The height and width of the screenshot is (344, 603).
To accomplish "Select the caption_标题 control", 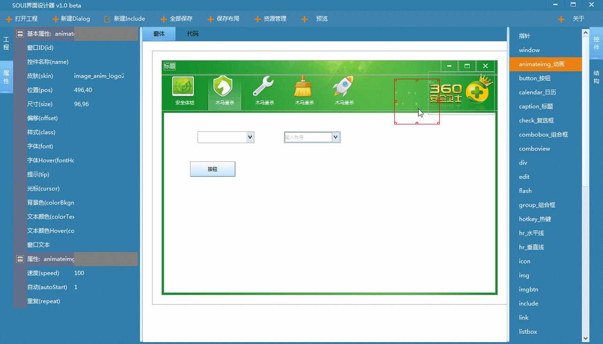I will (x=545, y=107).
